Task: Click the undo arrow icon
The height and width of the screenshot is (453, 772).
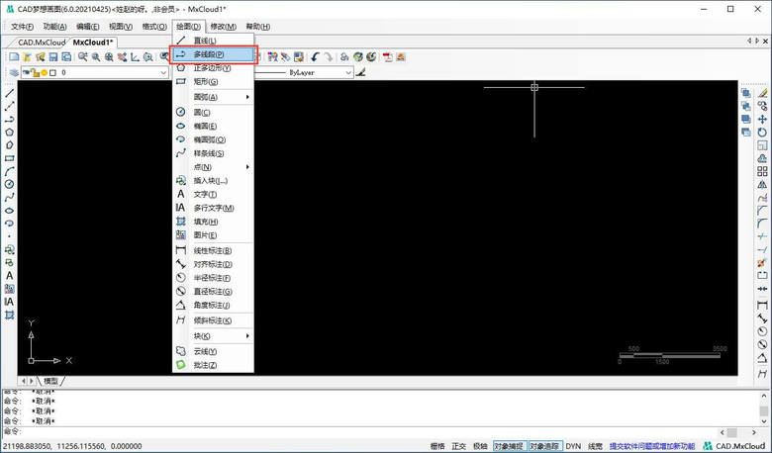Action: 315,57
